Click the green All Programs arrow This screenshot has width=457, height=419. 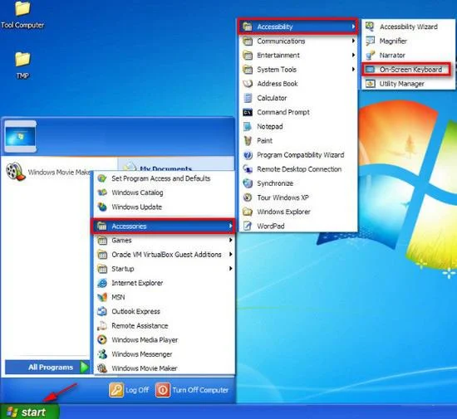coord(84,368)
